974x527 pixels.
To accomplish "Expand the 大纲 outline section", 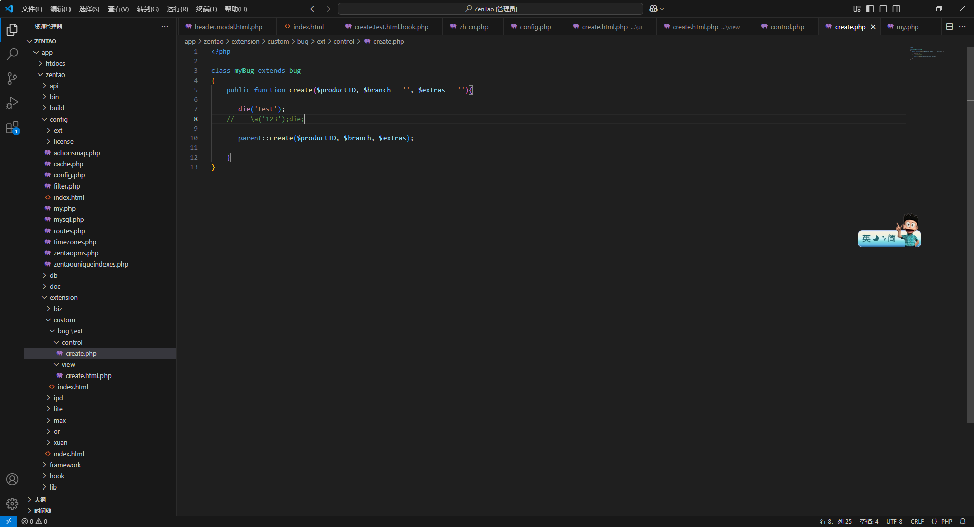I will pyautogui.click(x=40, y=500).
